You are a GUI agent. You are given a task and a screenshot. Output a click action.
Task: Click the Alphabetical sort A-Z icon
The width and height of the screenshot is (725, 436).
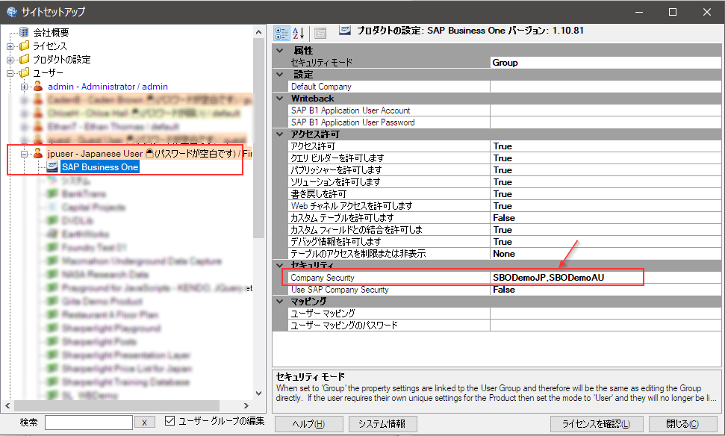pos(299,34)
